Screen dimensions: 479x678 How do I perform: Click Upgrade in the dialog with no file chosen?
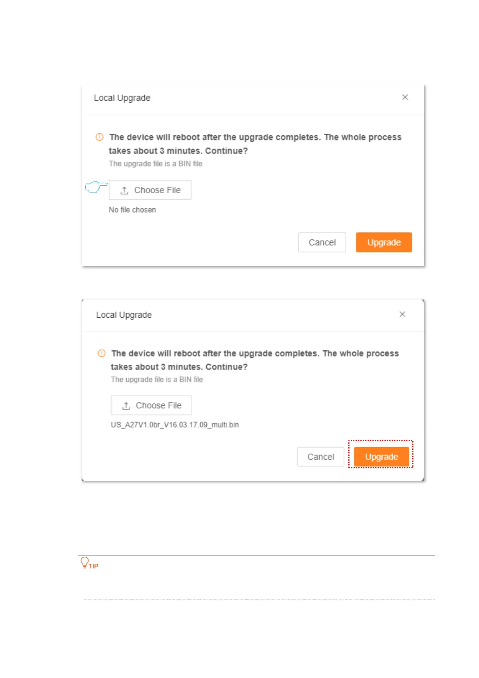pos(384,242)
